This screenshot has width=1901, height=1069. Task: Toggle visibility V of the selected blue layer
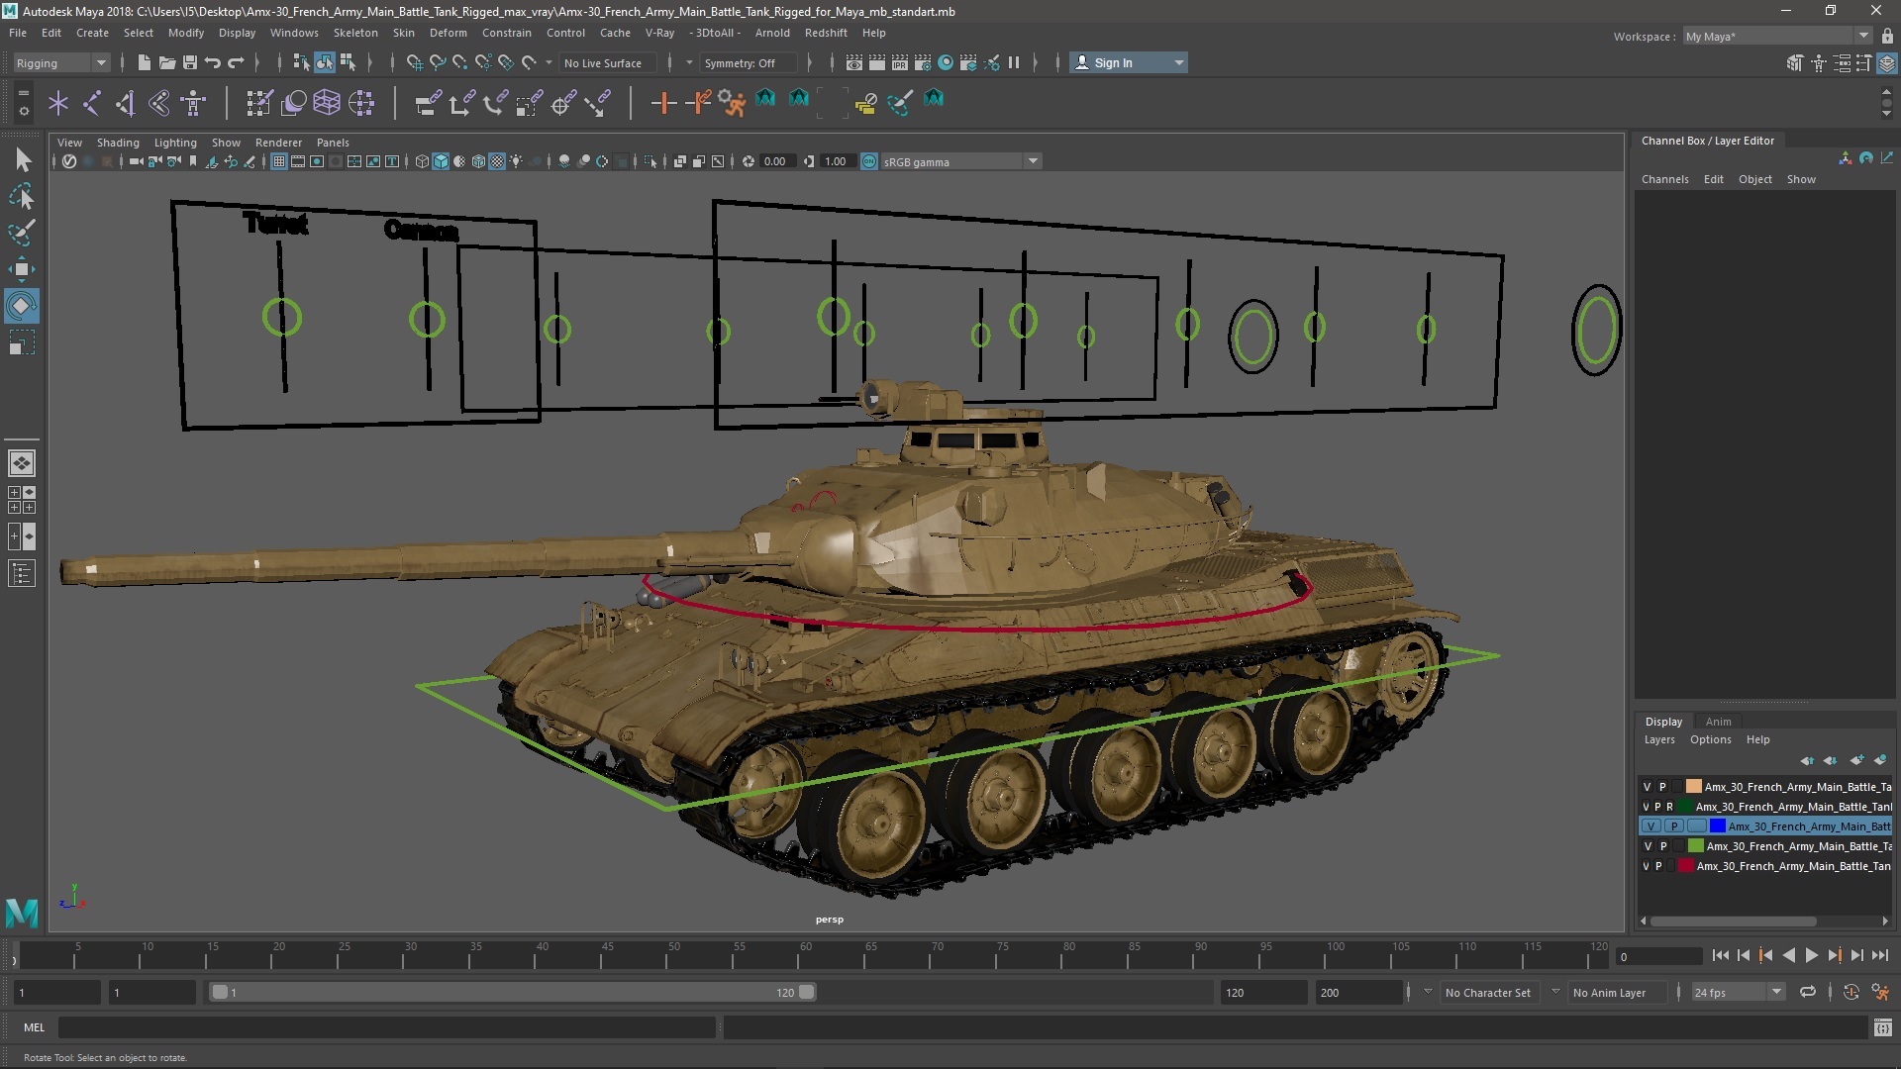1651,826
